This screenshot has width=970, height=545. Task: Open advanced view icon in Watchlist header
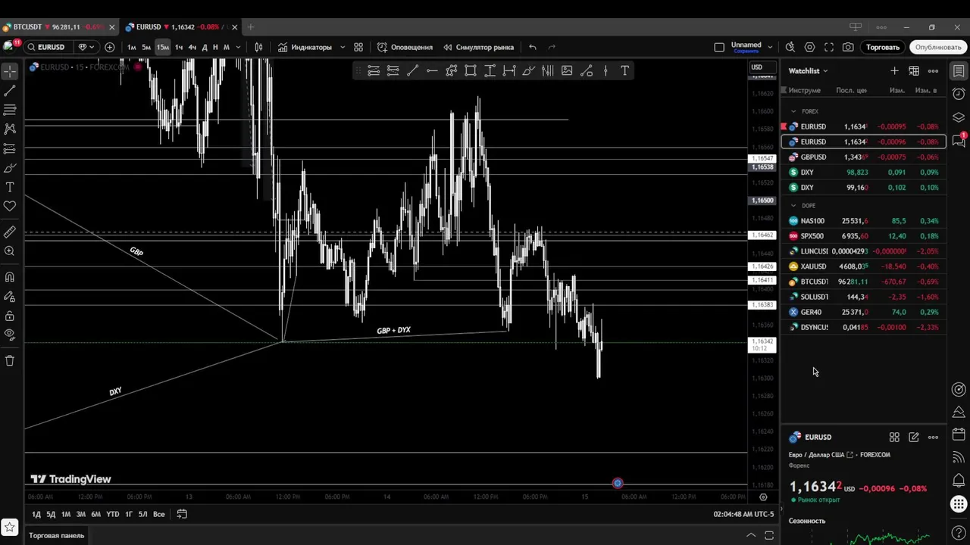[x=914, y=71]
